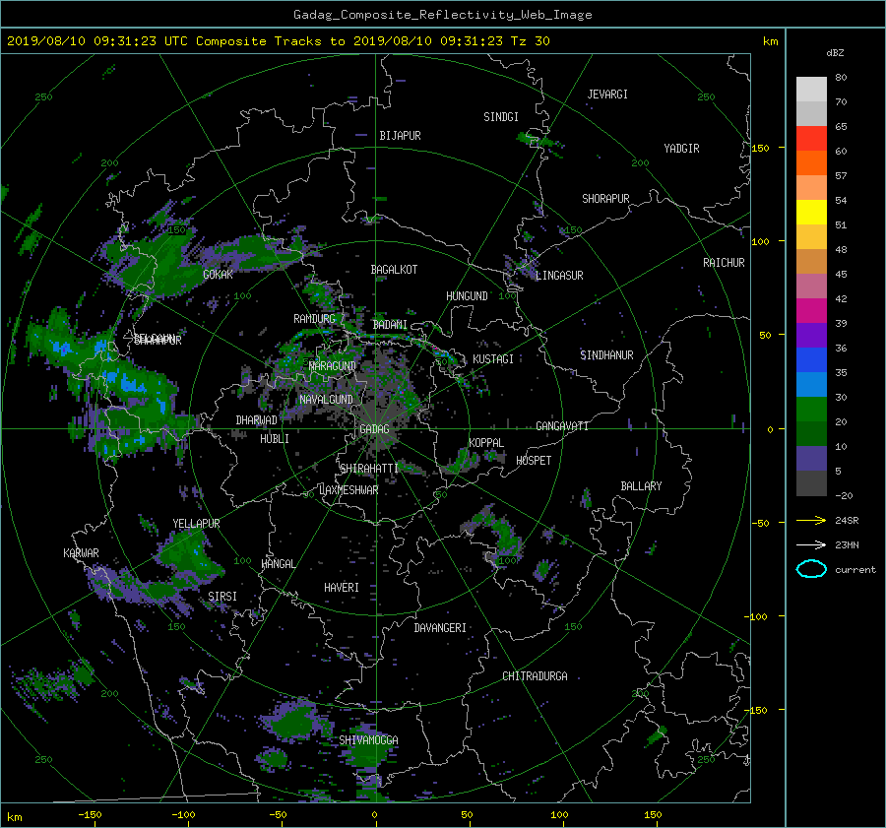Viewport: 886px width, 828px height.
Task: Click the GOKAK city label
Action: 218,275
